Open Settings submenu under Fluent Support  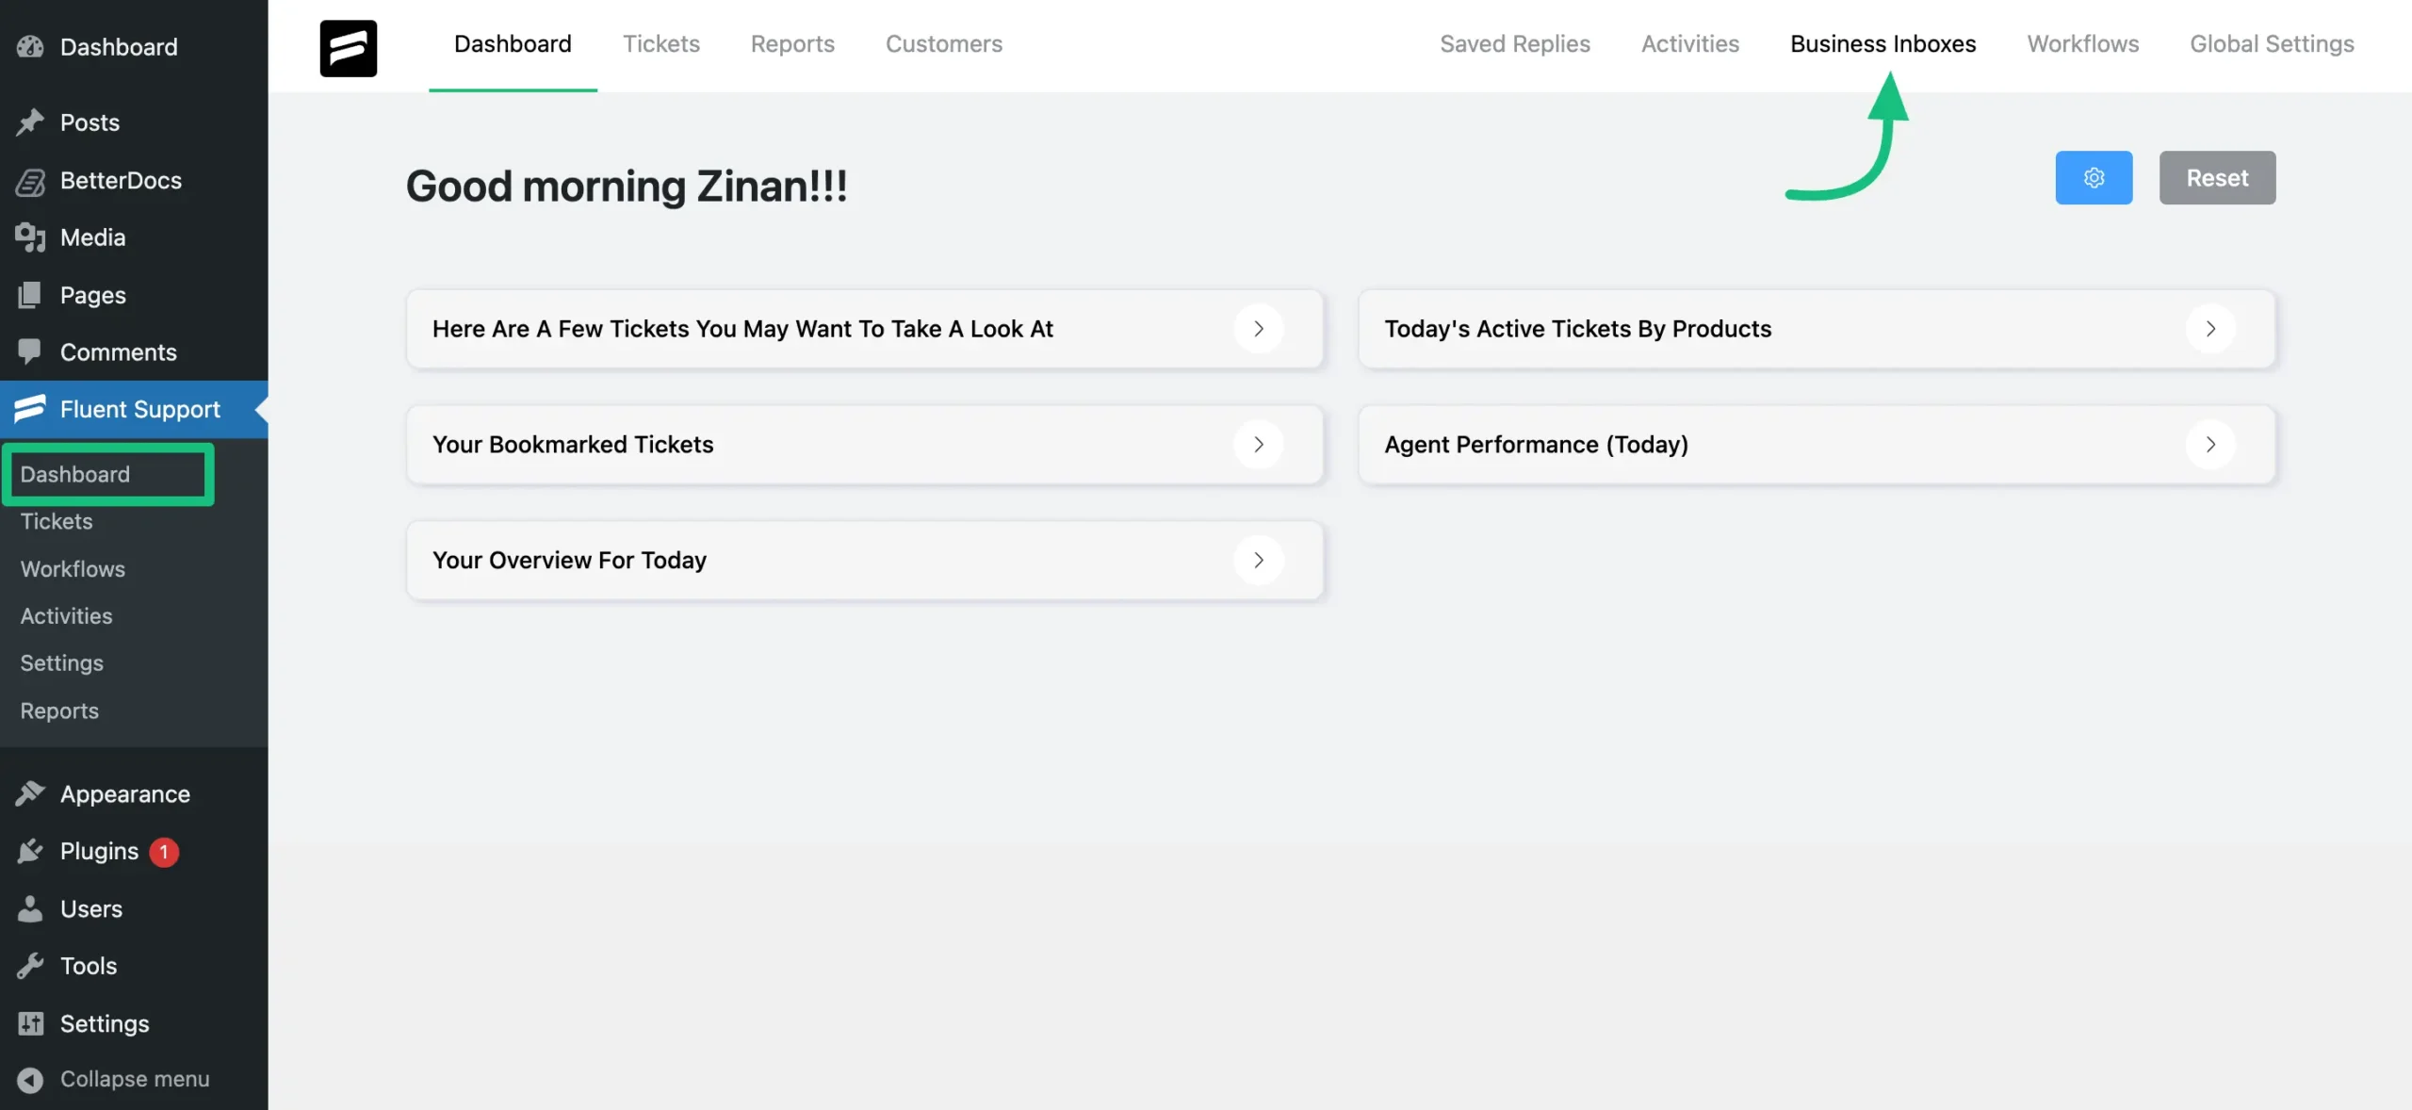[x=62, y=662]
